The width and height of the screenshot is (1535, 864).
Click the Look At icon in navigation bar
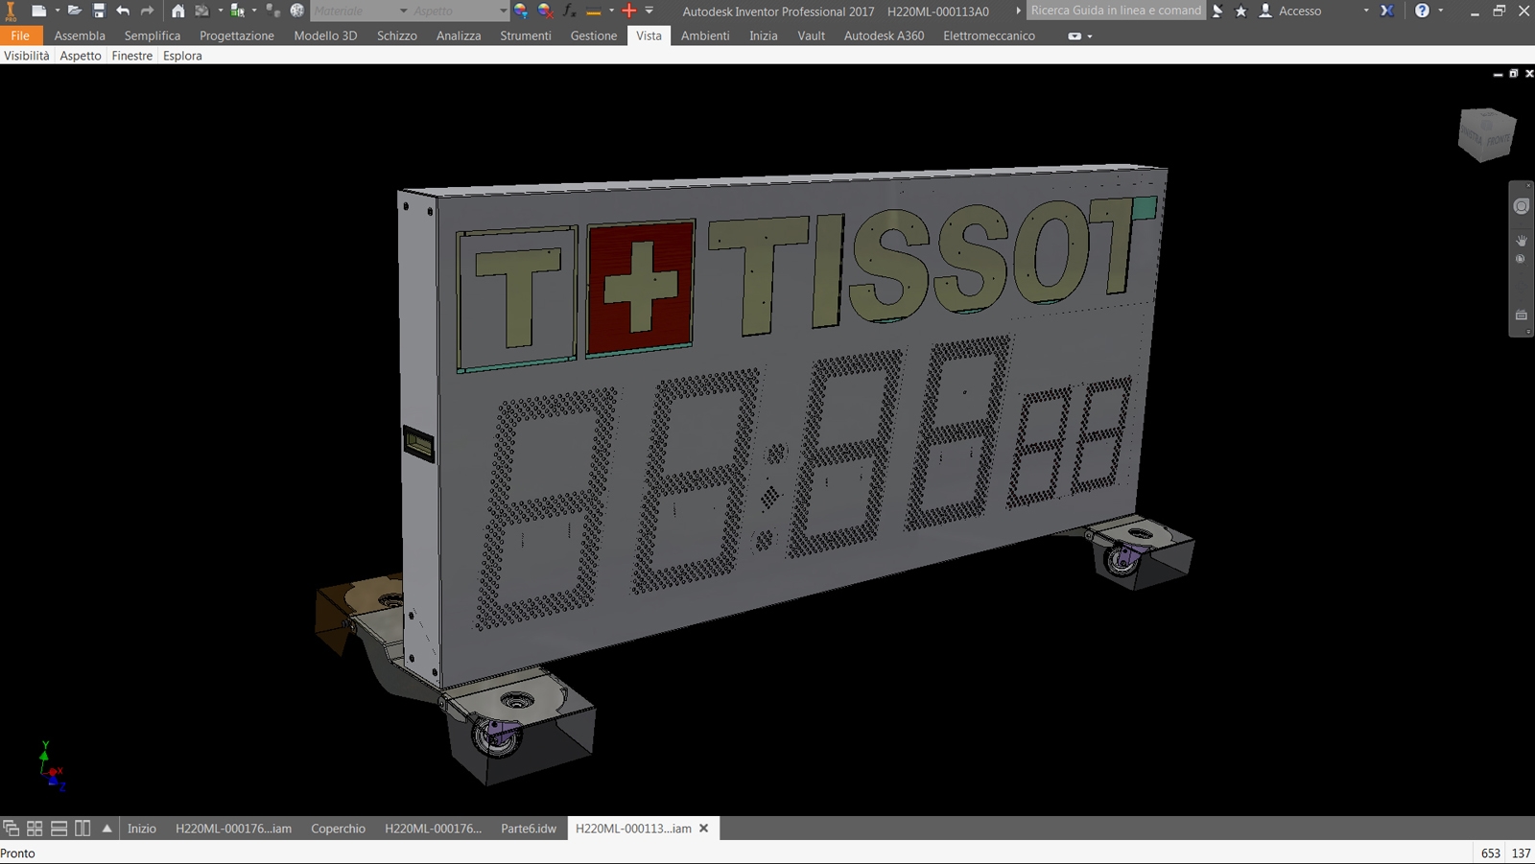(1522, 315)
